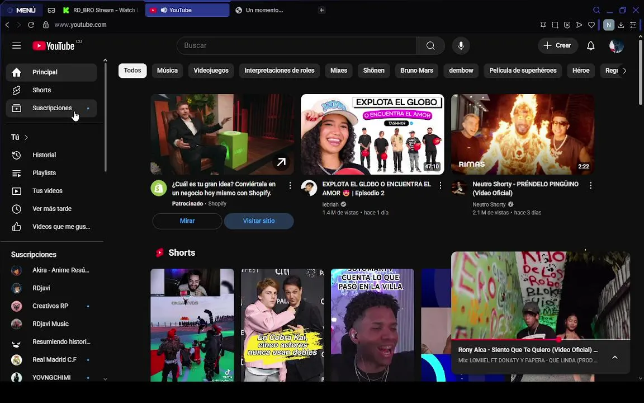Open lebriah channel avatar
The height and width of the screenshot is (403, 644).
[x=309, y=188]
